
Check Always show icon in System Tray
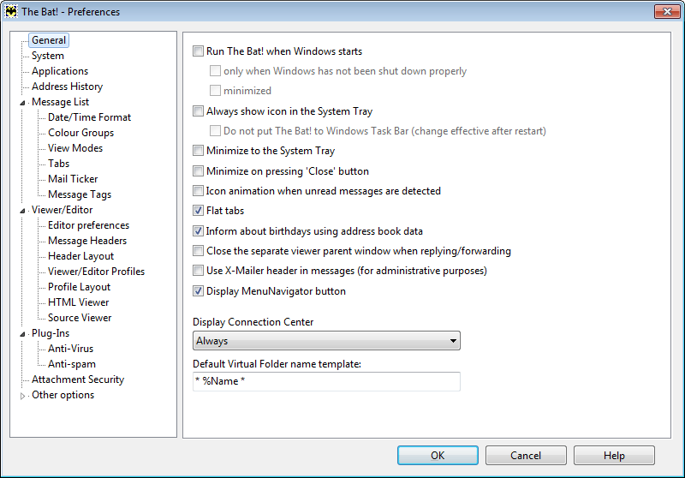click(x=199, y=111)
